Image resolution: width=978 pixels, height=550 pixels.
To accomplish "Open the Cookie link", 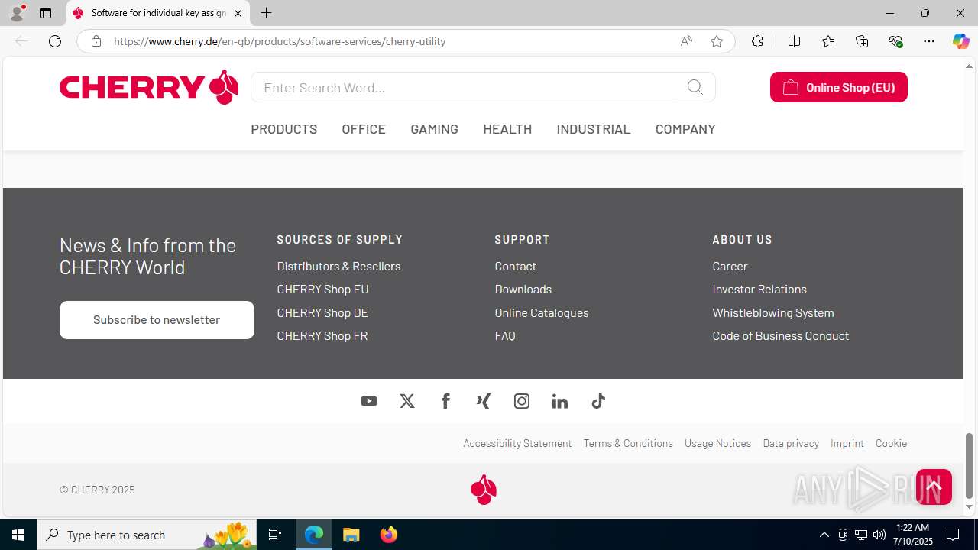I will coord(891,443).
